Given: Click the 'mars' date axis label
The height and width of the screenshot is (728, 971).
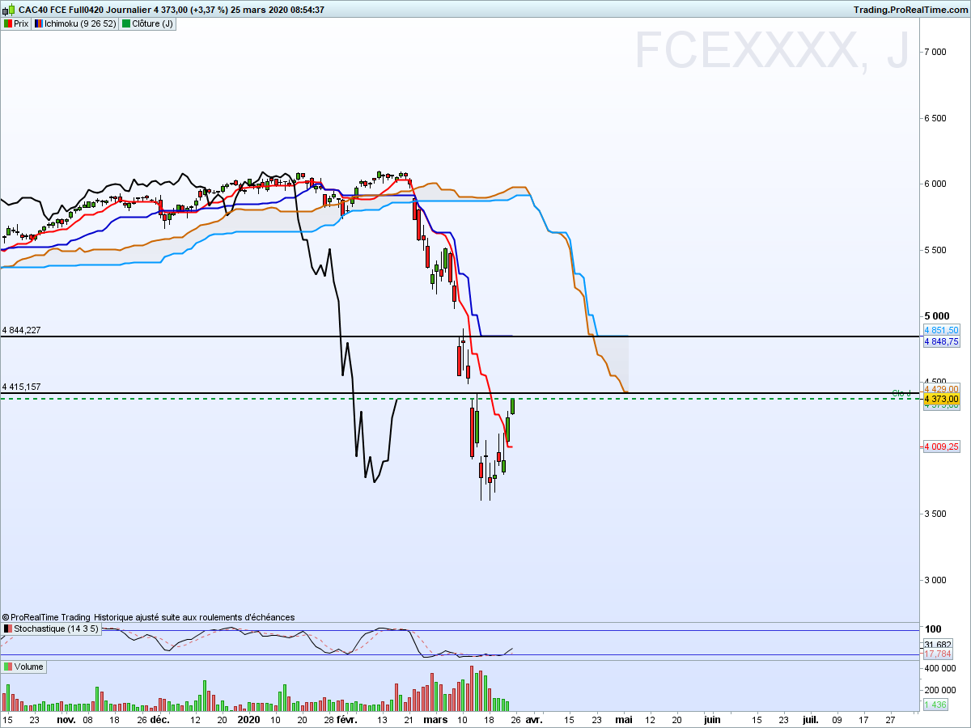Looking at the screenshot, I should (x=435, y=719).
